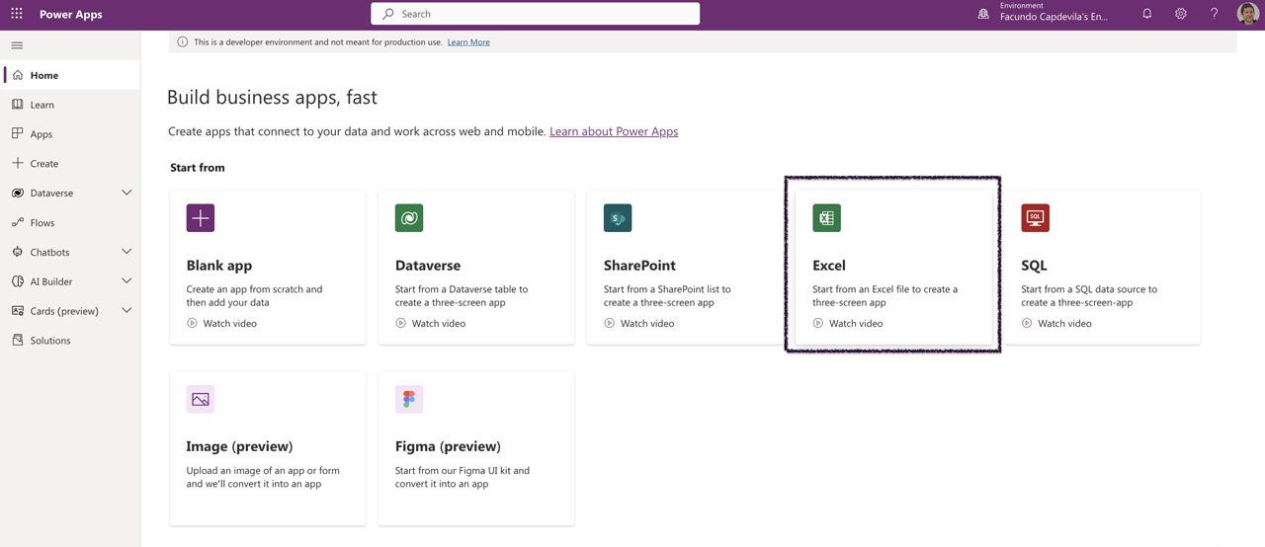Click the Figma (preview) card icon
1265x547 pixels.
pyautogui.click(x=409, y=400)
